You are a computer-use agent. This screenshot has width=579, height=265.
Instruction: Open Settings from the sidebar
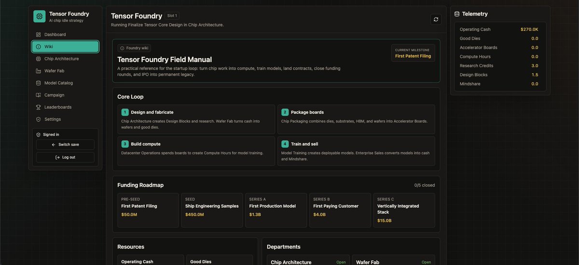pyautogui.click(x=65, y=119)
